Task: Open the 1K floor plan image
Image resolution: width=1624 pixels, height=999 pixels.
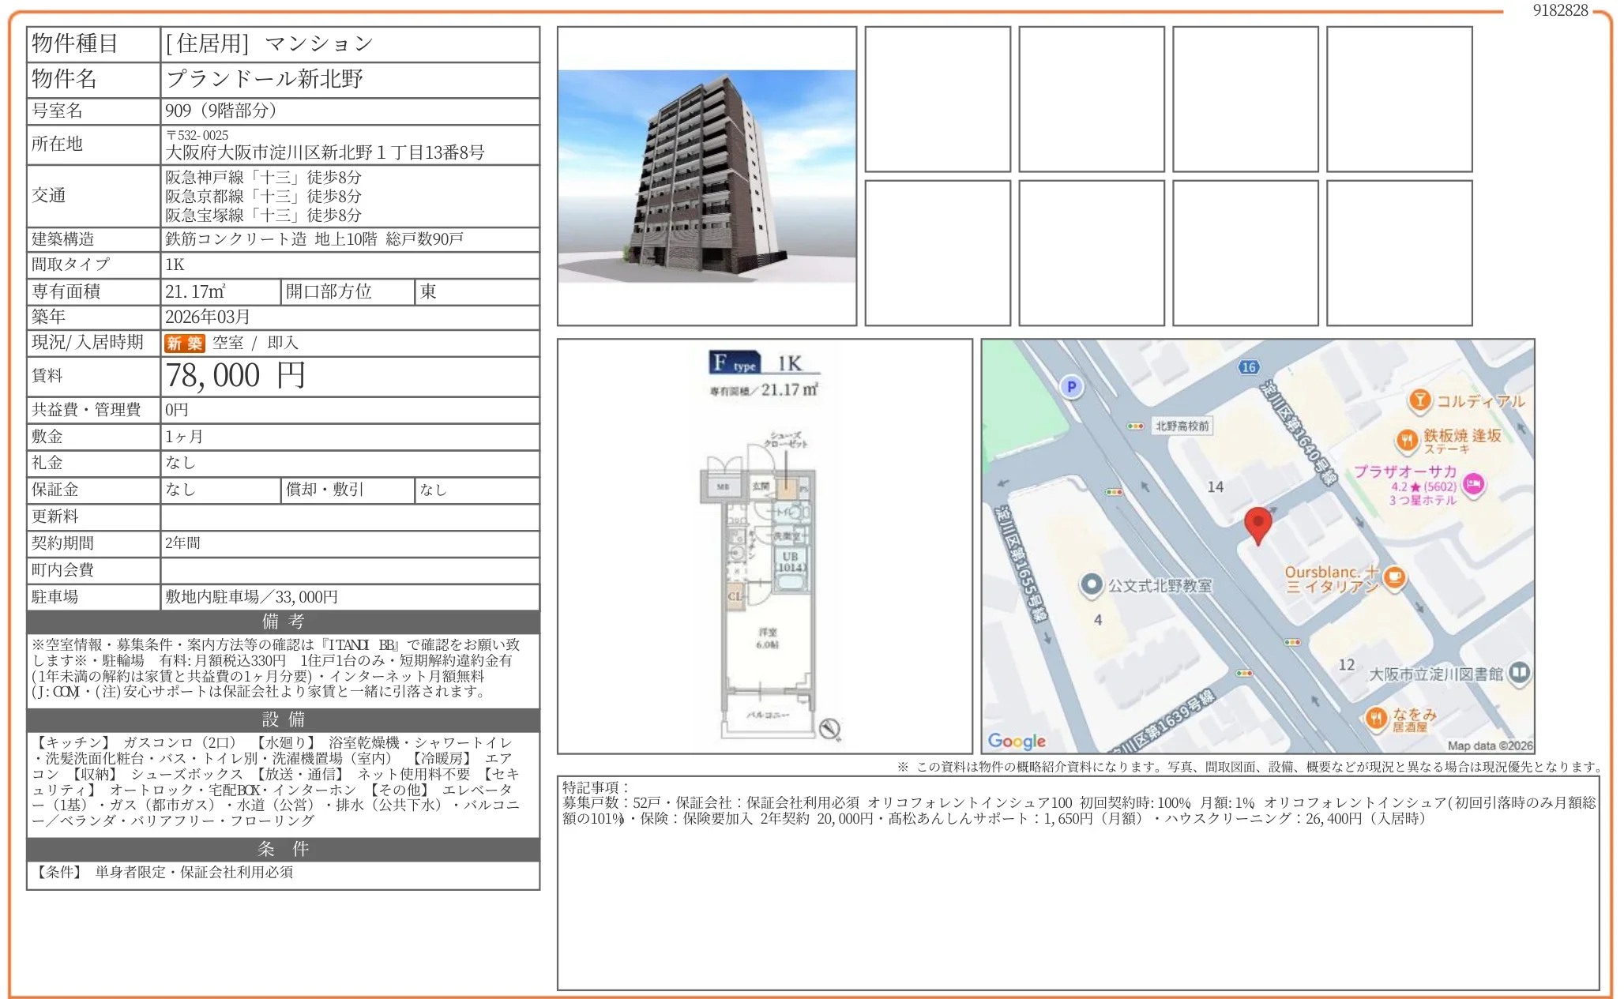Action: tap(764, 546)
